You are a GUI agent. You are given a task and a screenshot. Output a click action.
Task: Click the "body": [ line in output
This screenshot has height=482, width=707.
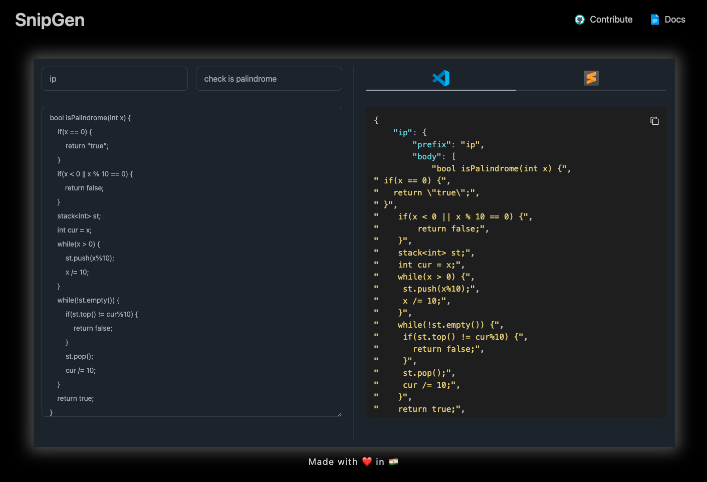click(x=434, y=156)
